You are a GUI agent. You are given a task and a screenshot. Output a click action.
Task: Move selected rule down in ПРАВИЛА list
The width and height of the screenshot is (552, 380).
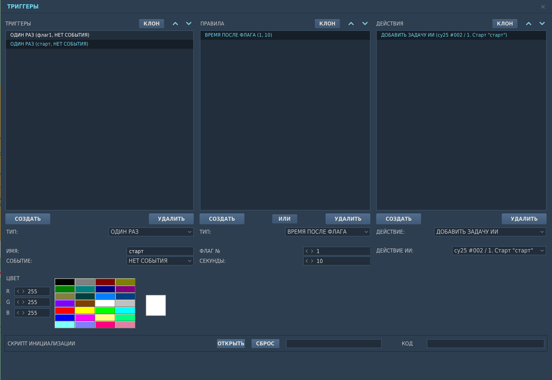(365, 24)
